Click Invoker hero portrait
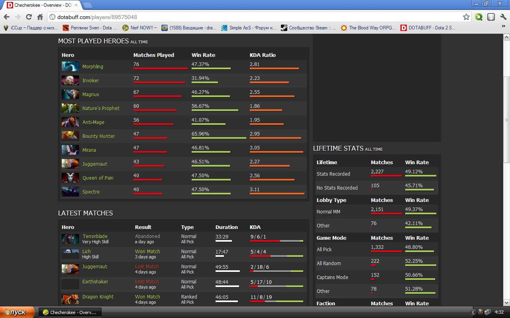This screenshot has height=318, width=510. [70, 80]
